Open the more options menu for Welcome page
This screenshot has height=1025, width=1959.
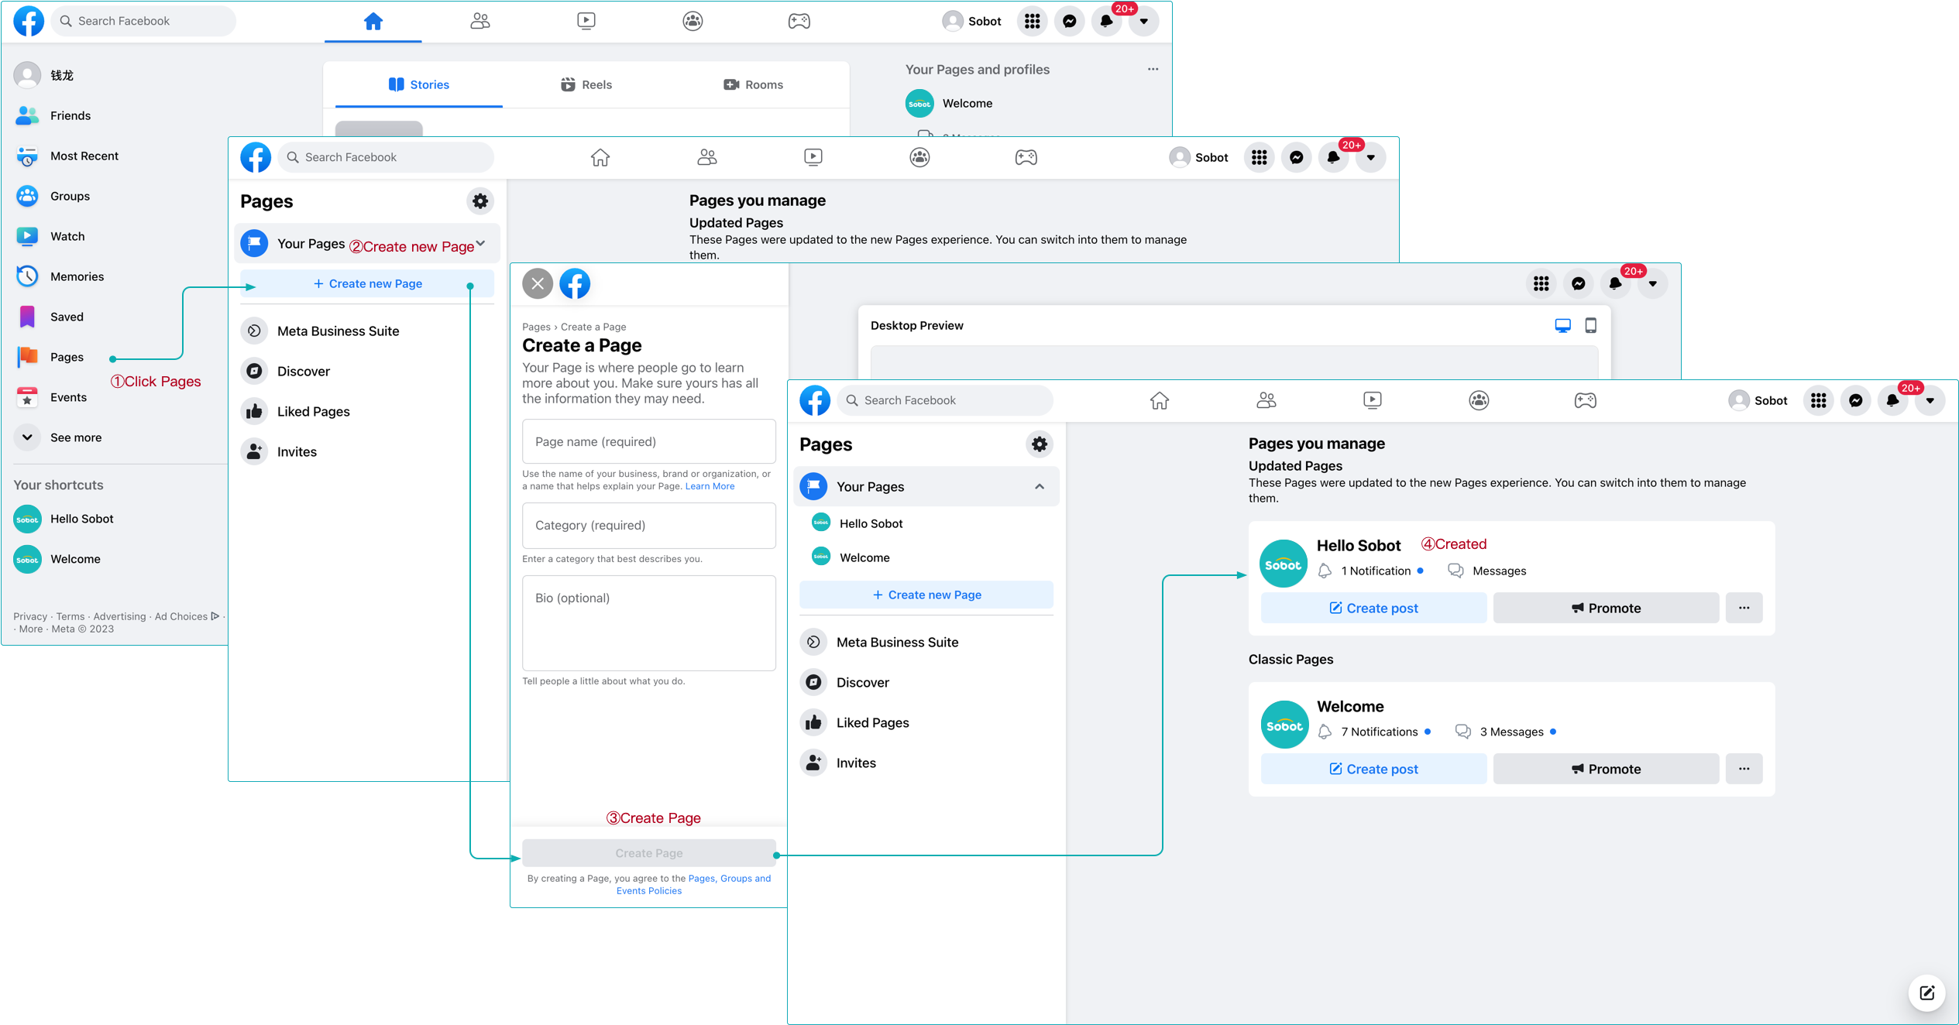coord(1744,769)
